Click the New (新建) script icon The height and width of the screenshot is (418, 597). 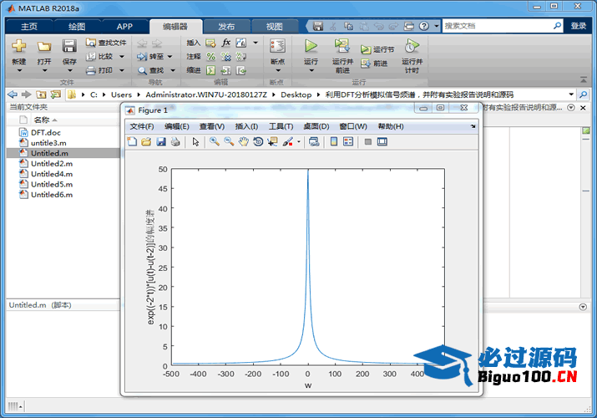coord(18,46)
